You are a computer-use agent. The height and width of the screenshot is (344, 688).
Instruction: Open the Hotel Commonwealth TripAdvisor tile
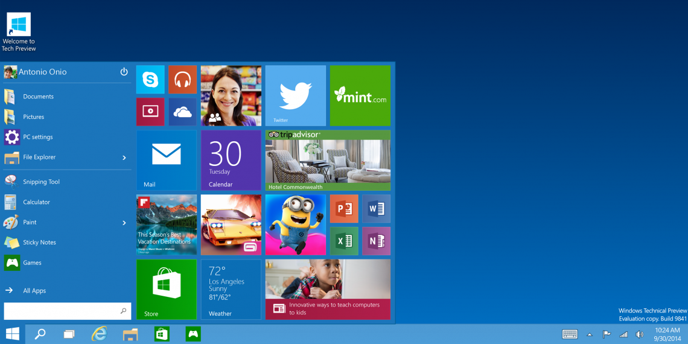coord(328,161)
